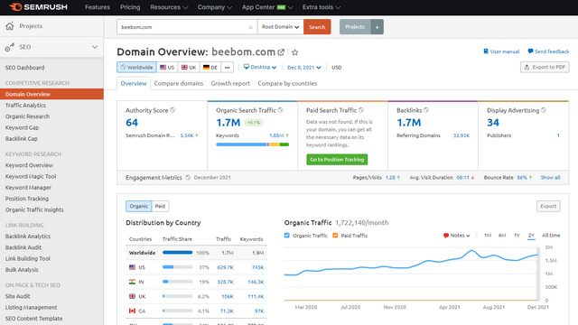Click US flag in country table

pos(132,267)
